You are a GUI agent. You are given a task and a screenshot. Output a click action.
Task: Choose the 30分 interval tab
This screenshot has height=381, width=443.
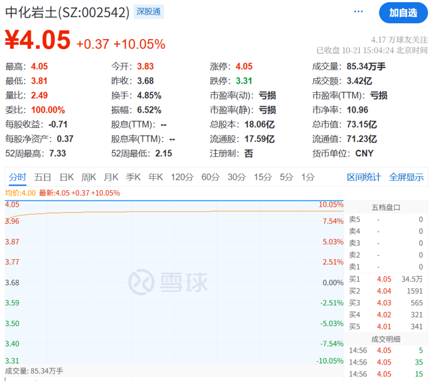click(x=236, y=177)
